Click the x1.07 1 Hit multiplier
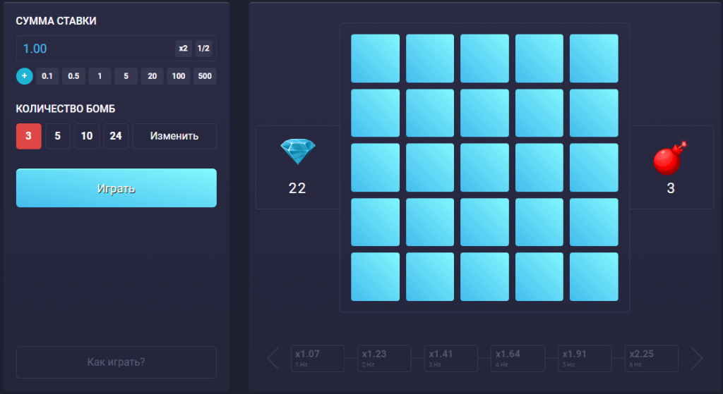 [x=318, y=358]
